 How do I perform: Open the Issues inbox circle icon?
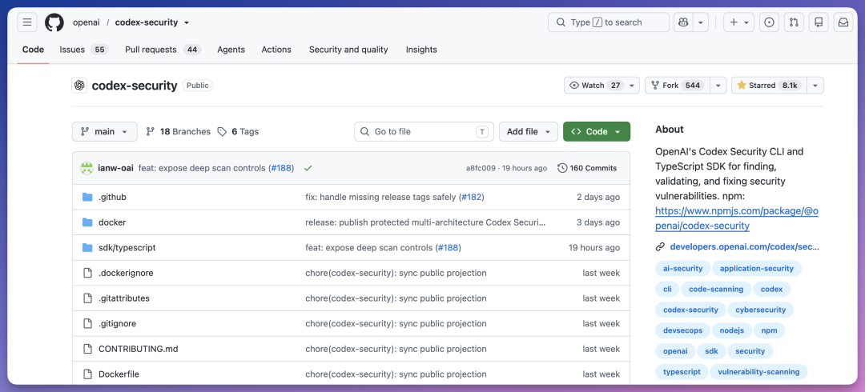pos(769,22)
